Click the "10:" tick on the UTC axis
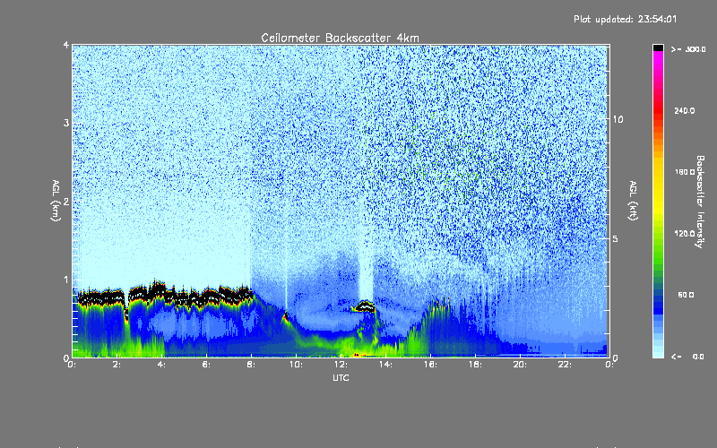The height and width of the screenshot is (448, 717). coord(296,365)
